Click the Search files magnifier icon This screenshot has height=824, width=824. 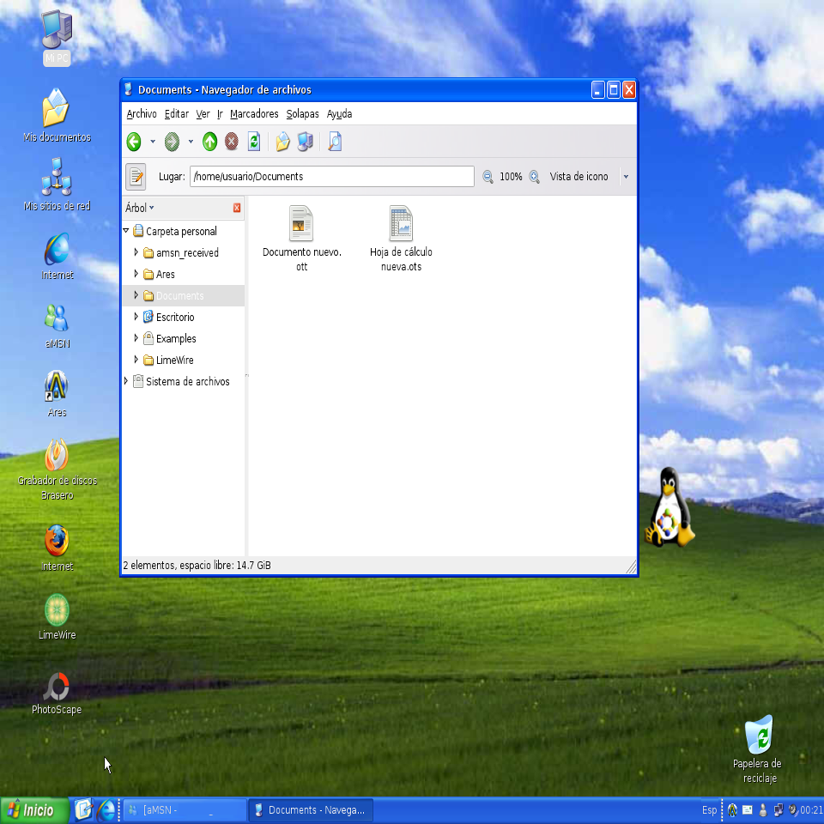click(335, 142)
